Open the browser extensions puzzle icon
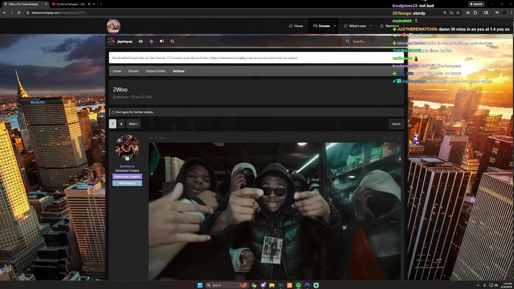 tap(475, 12)
